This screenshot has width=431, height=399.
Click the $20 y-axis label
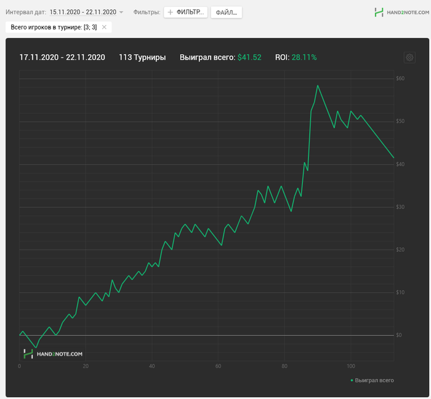point(400,250)
